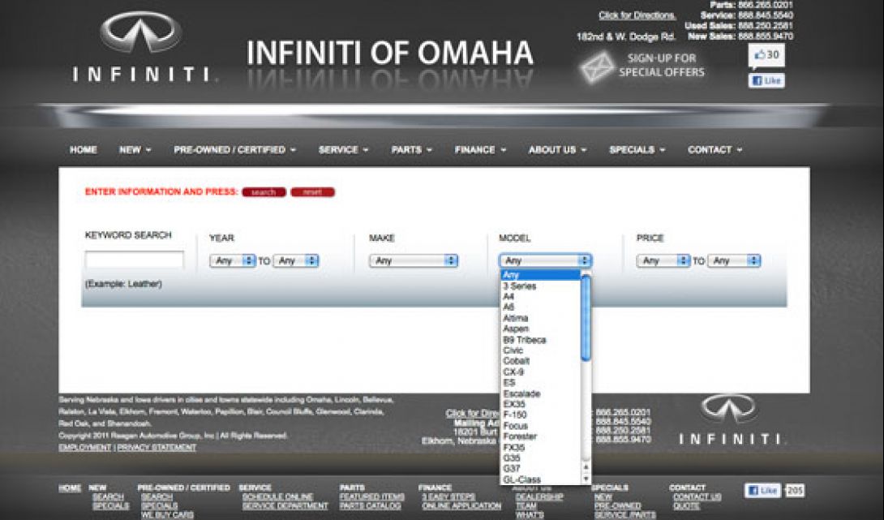This screenshot has width=884, height=520.
Task: Select Any in the model list
Action: [540, 275]
